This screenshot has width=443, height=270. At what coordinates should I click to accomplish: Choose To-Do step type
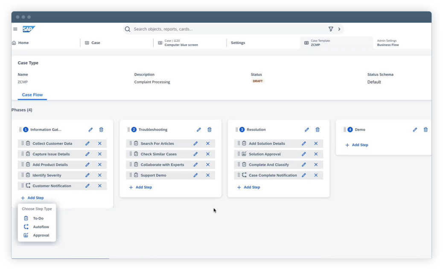coord(38,218)
